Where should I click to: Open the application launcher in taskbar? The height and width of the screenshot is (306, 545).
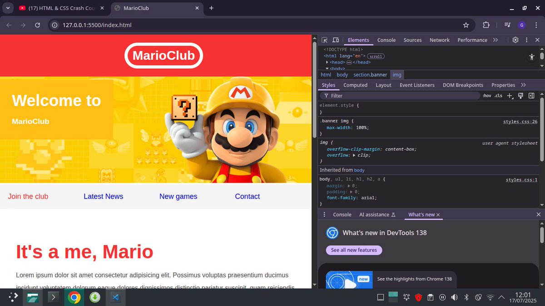click(x=13, y=297)
